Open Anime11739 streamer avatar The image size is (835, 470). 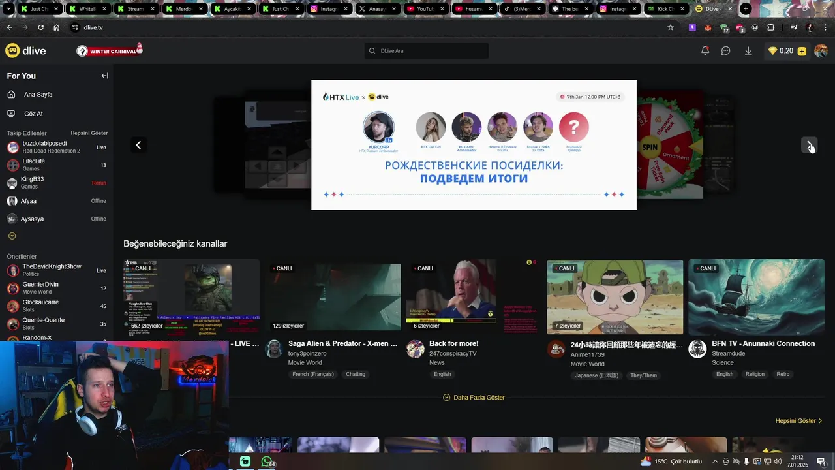[x=556, y=349]
